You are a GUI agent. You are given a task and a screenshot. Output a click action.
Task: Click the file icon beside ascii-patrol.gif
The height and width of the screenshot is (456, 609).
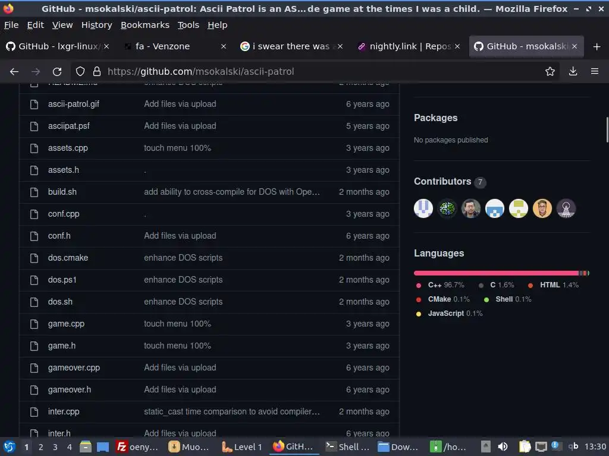click(34, 104)
